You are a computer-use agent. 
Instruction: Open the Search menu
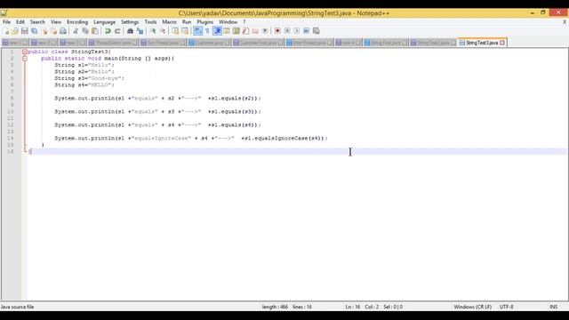[37, 22]
